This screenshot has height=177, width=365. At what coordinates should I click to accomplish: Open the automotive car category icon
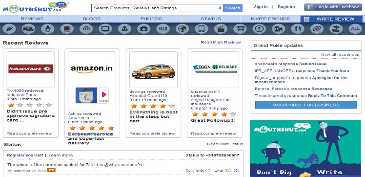coord(28,29)
